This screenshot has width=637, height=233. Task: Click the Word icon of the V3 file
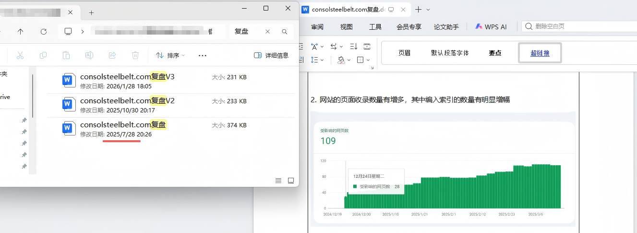click(x=69, y=80)
